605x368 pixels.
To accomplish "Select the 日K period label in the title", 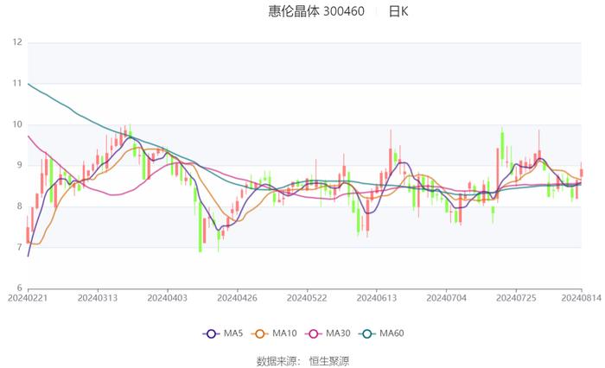I will point(398,11).
